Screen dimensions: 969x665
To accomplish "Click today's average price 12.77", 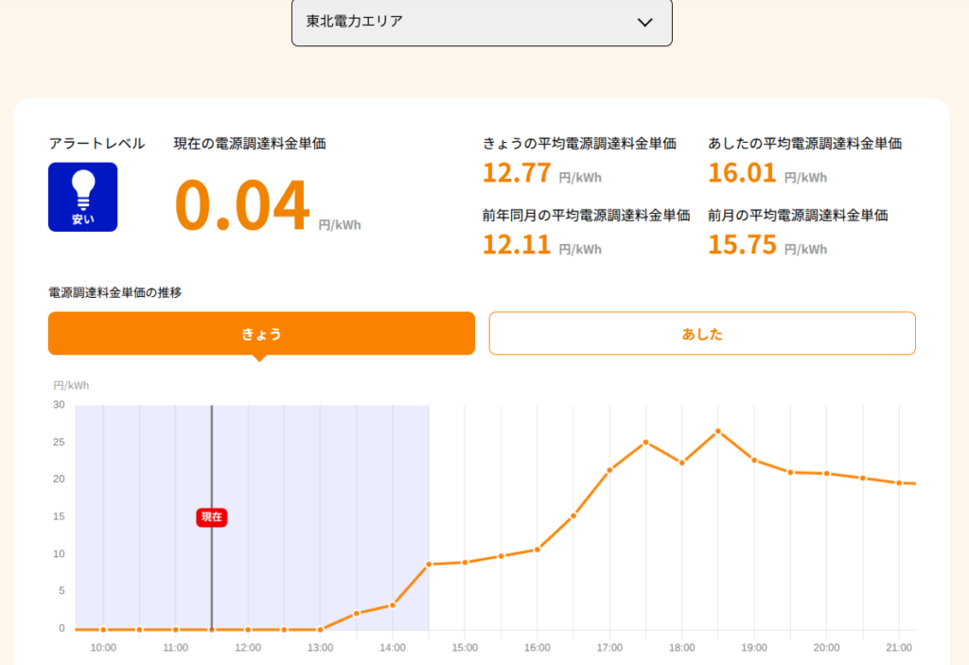I will point(517,172).
